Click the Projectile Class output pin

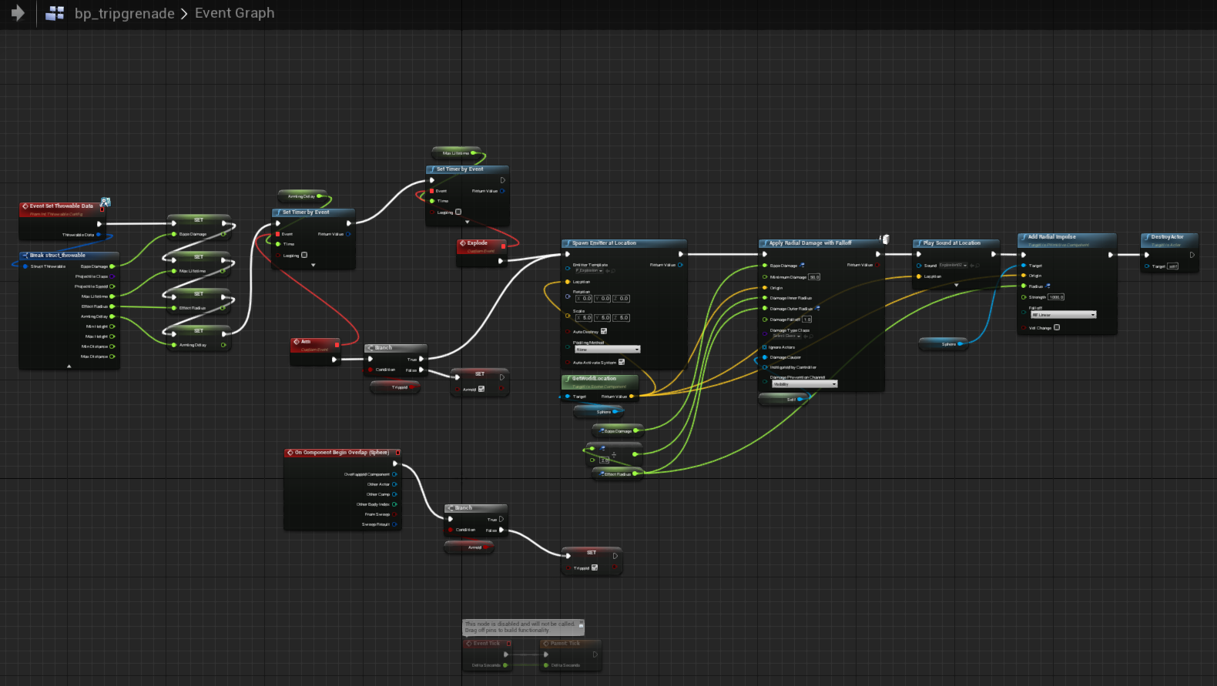coord(112,276)
